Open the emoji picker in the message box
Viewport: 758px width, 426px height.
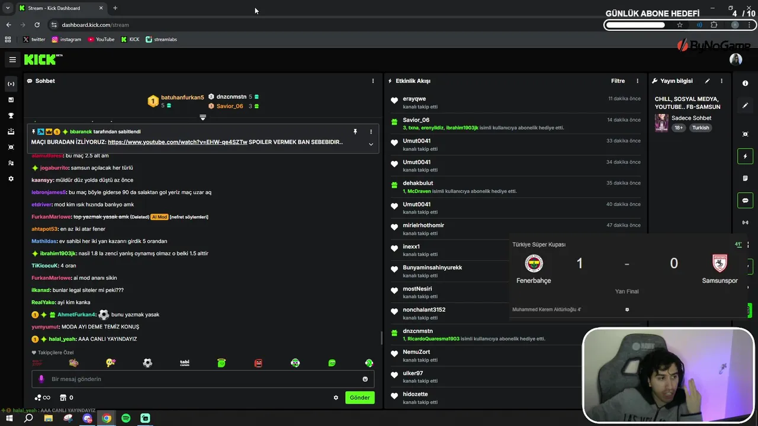click(365, 379)
